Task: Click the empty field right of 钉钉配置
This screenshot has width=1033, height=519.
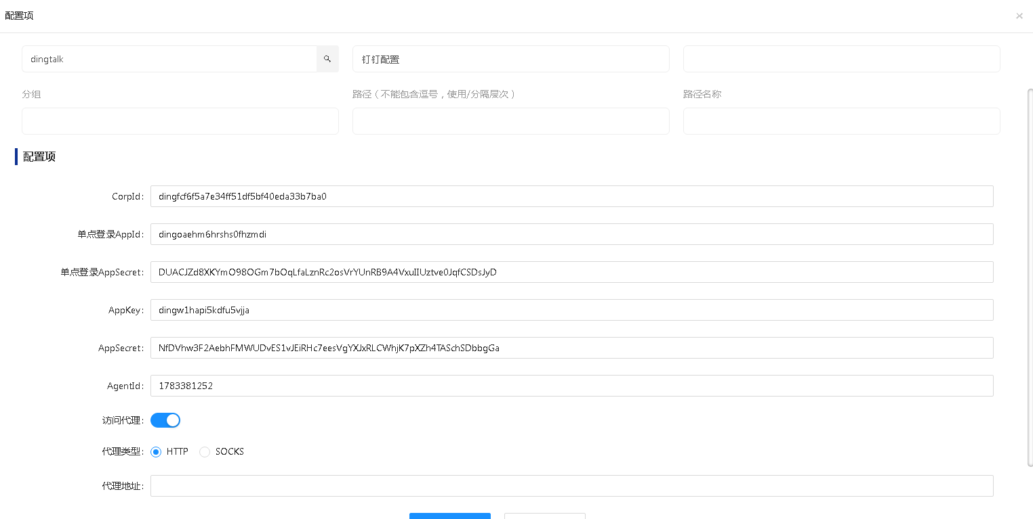Action: coord(842,59)
